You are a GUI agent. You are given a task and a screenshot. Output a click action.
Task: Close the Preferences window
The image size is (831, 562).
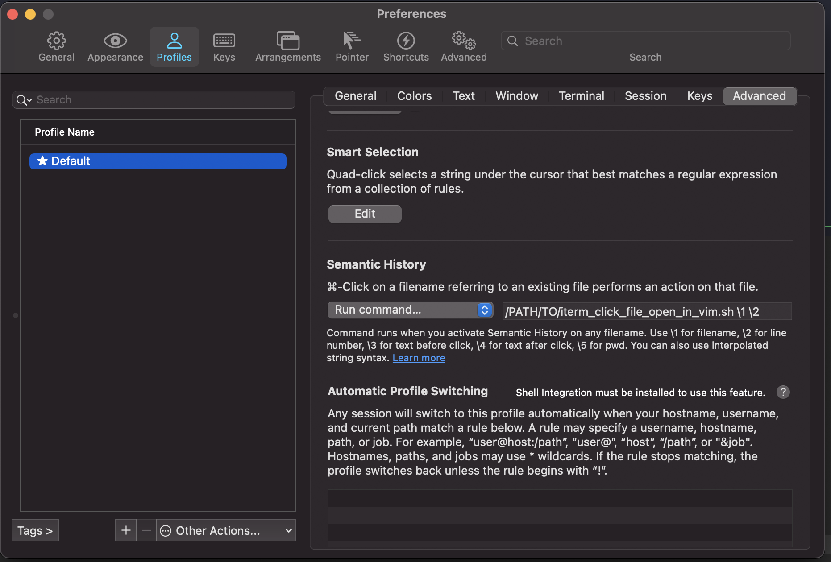(12, 14)
